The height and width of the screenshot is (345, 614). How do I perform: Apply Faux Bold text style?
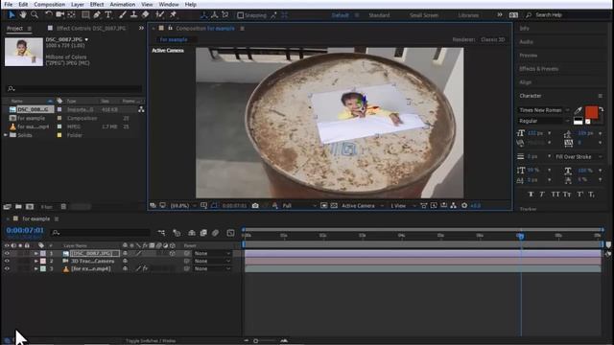[x=531, y=194]
